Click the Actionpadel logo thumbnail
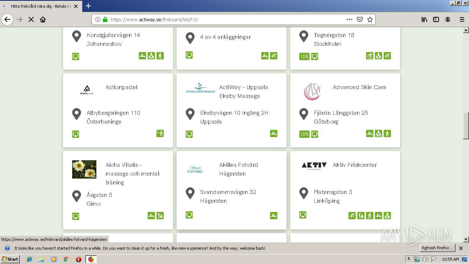 [x=87, y=90]
